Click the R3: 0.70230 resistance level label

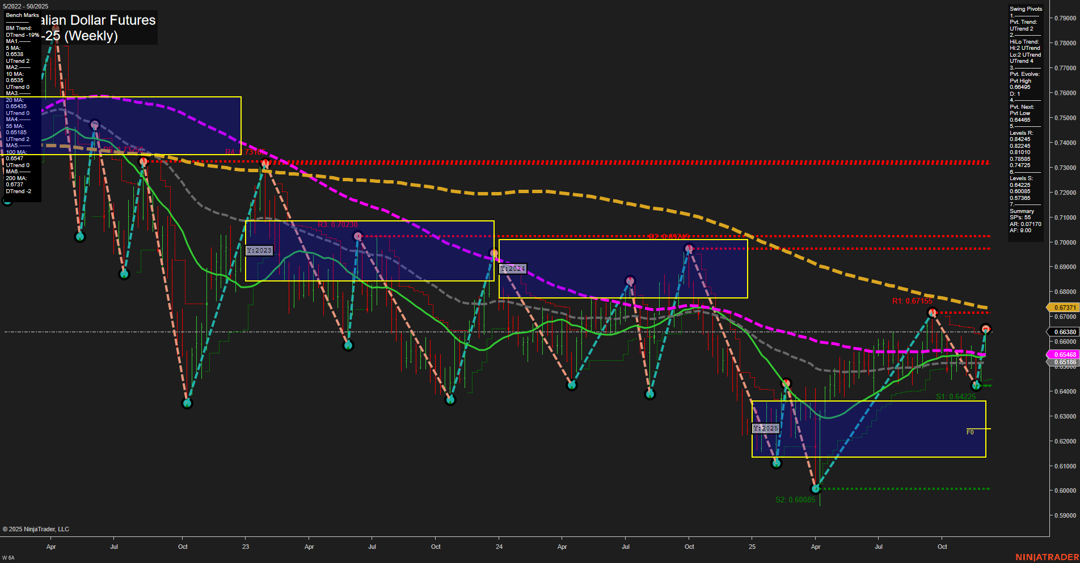pyautogui.click(x=338, y=224)
